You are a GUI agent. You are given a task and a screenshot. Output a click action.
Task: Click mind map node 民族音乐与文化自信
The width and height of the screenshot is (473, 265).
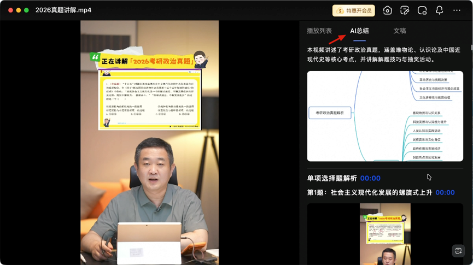coord(426,139)
